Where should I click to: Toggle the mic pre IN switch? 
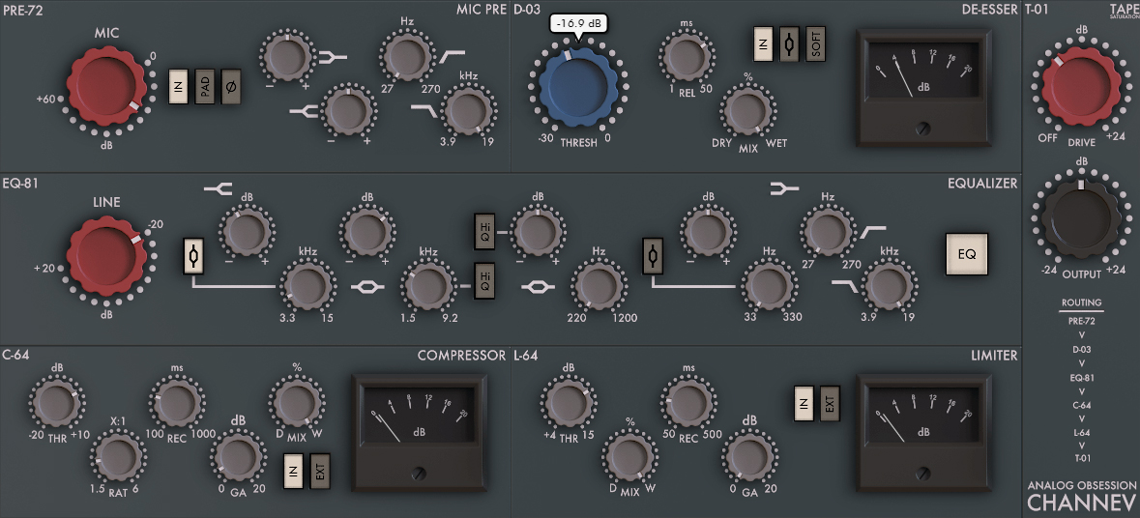[x=179, y=85]
